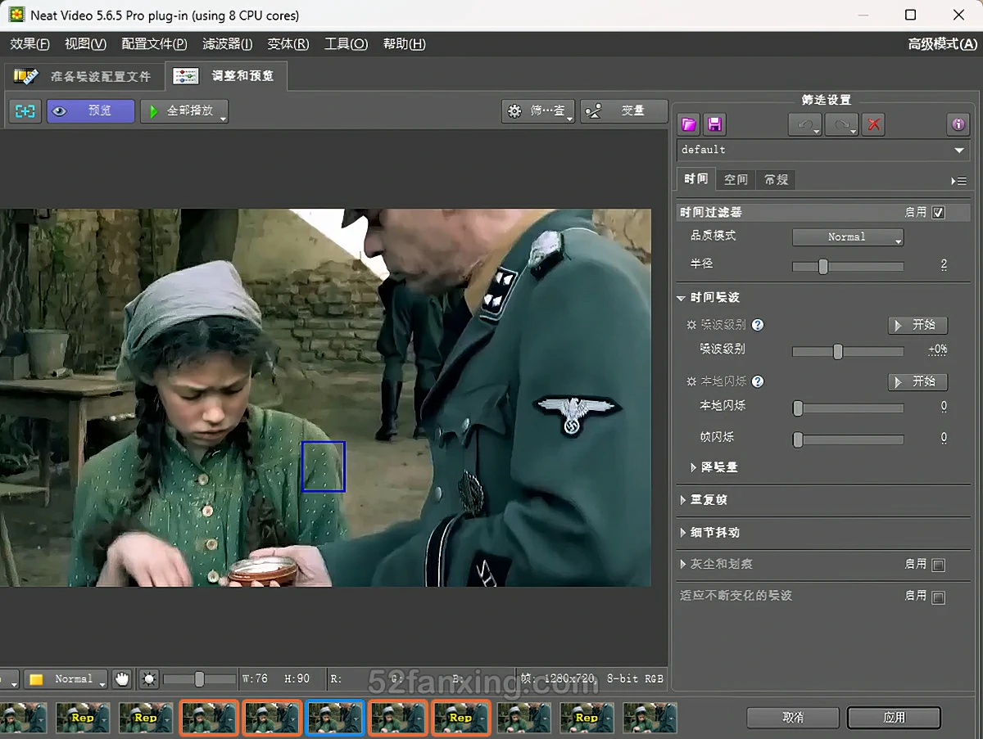Click the 取消 cancel button
983x739 pixels.
[x=793, y=718]
